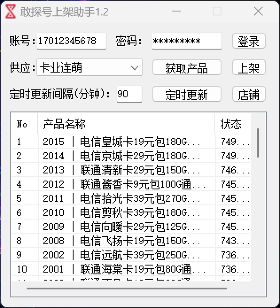Click the 登录 login button
Screen dimensions: 280x308
tap(249, 41)
